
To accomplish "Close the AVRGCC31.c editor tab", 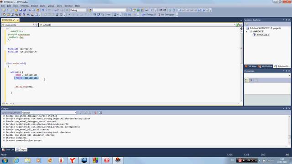I will [x=18, y=20].
